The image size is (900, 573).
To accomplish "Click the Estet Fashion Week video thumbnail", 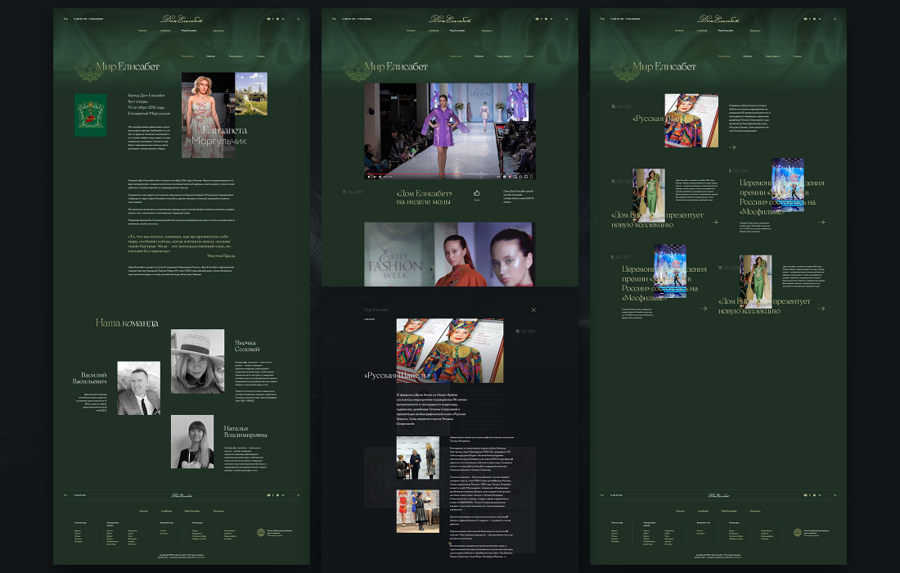I will tap(449, 255).
